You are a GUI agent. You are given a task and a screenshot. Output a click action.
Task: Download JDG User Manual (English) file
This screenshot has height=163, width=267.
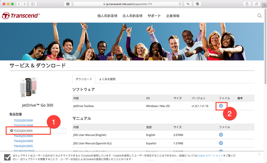221,135
